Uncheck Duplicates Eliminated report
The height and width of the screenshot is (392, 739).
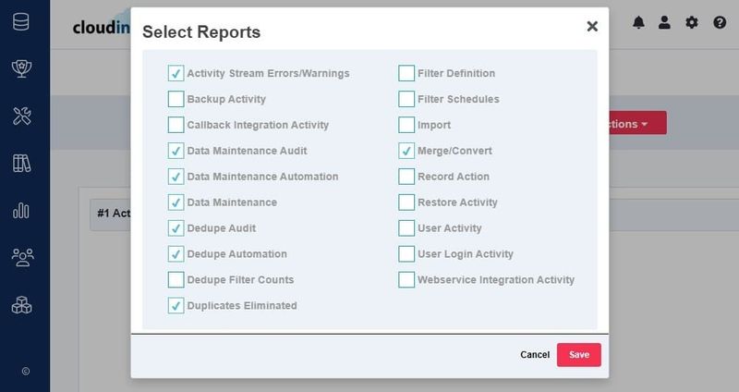click(x=176, y=306)
